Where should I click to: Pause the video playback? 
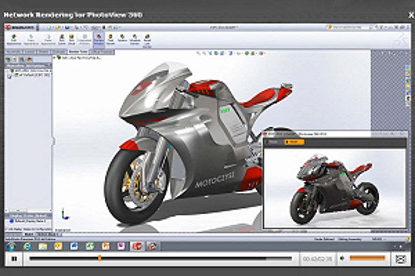tap(14, 259)
